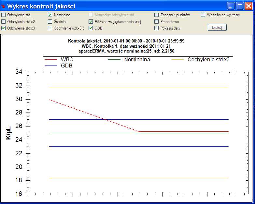Click the 32 value on the y-axis

(x=19, y=86)
